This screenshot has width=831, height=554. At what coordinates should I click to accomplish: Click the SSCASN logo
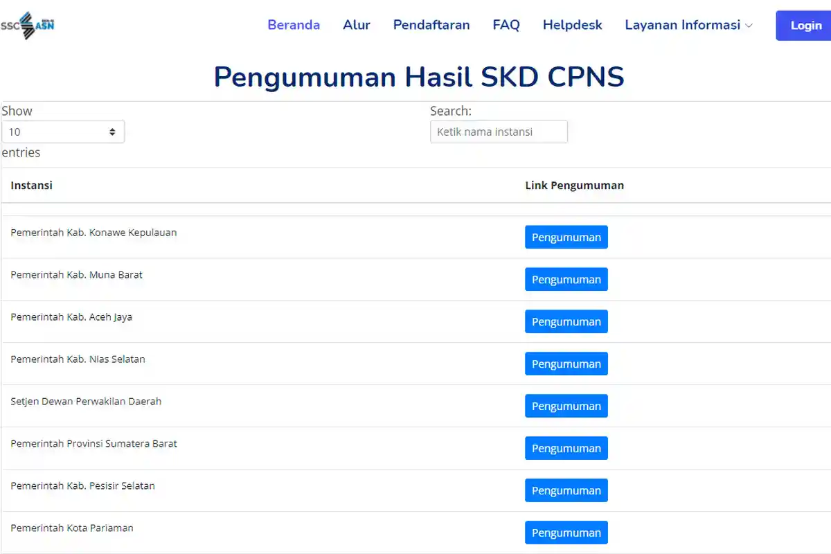coord(28,25)
